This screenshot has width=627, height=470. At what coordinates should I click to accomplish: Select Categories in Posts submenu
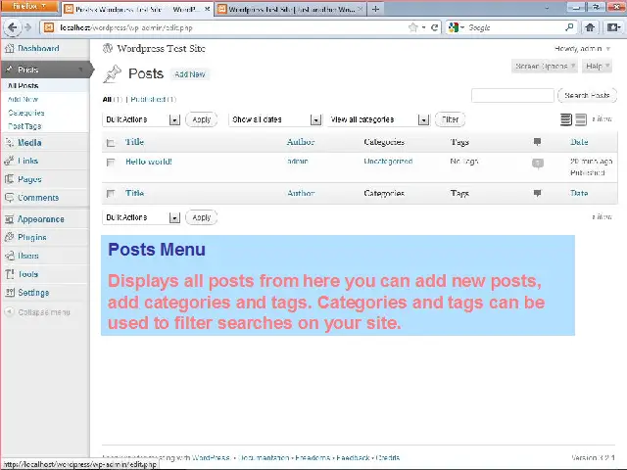[x=26, y=113]
